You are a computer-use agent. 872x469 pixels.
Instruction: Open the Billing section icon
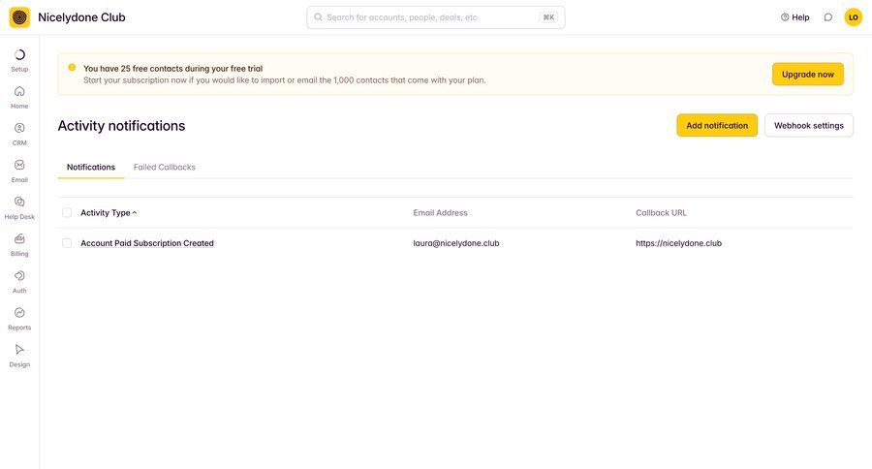[x=19, y=239]
